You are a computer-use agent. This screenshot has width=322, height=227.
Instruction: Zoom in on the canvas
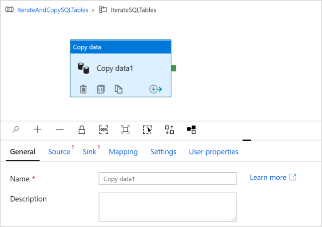37,129
